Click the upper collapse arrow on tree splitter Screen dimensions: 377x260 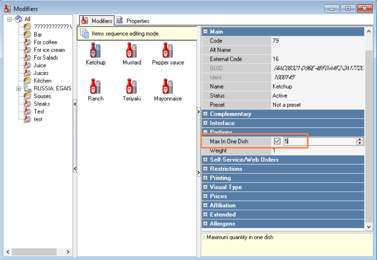(75, 104)
